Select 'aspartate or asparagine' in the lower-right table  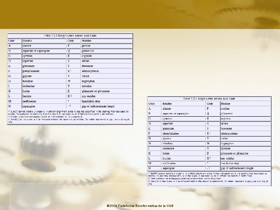[176, 114]
